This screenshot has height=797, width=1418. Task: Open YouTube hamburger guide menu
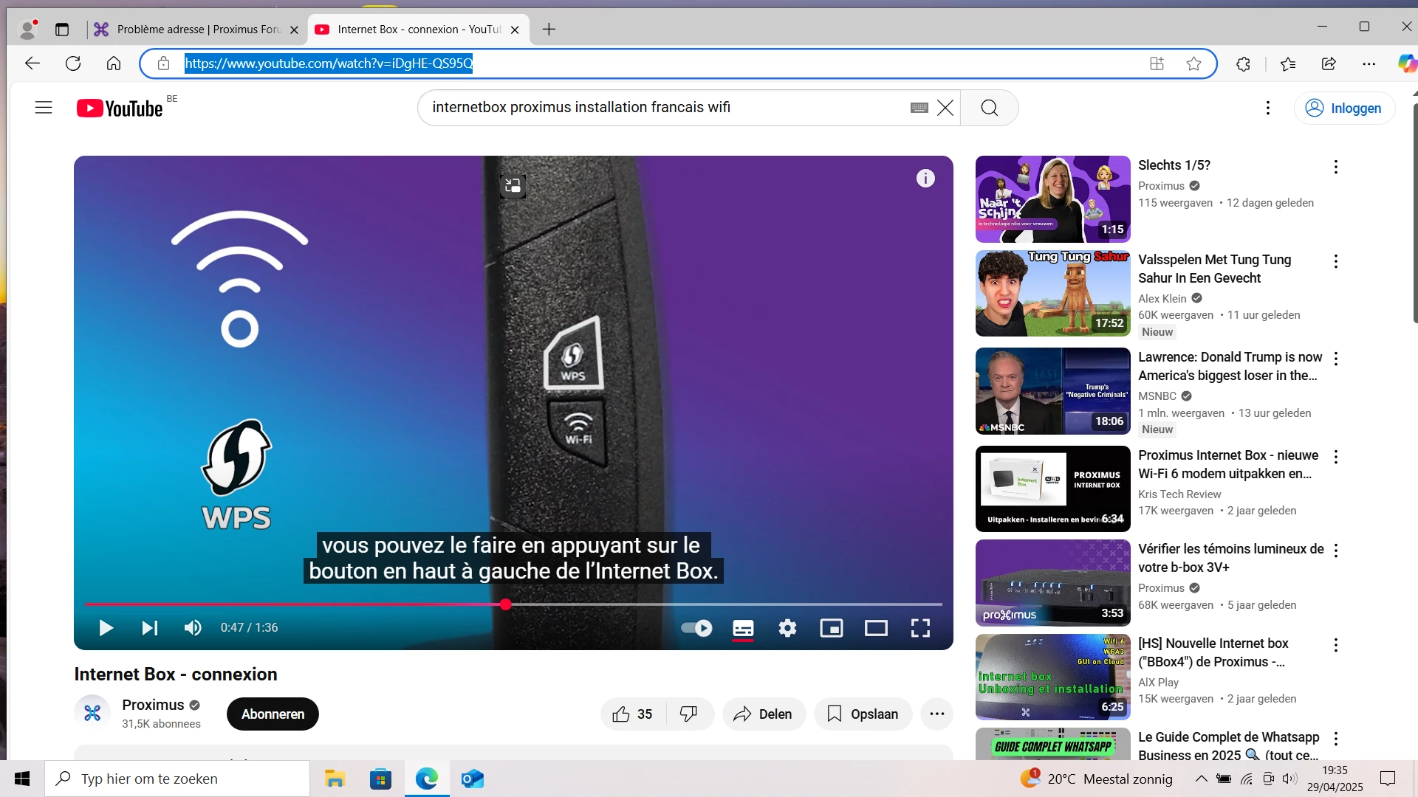point(44,108)
